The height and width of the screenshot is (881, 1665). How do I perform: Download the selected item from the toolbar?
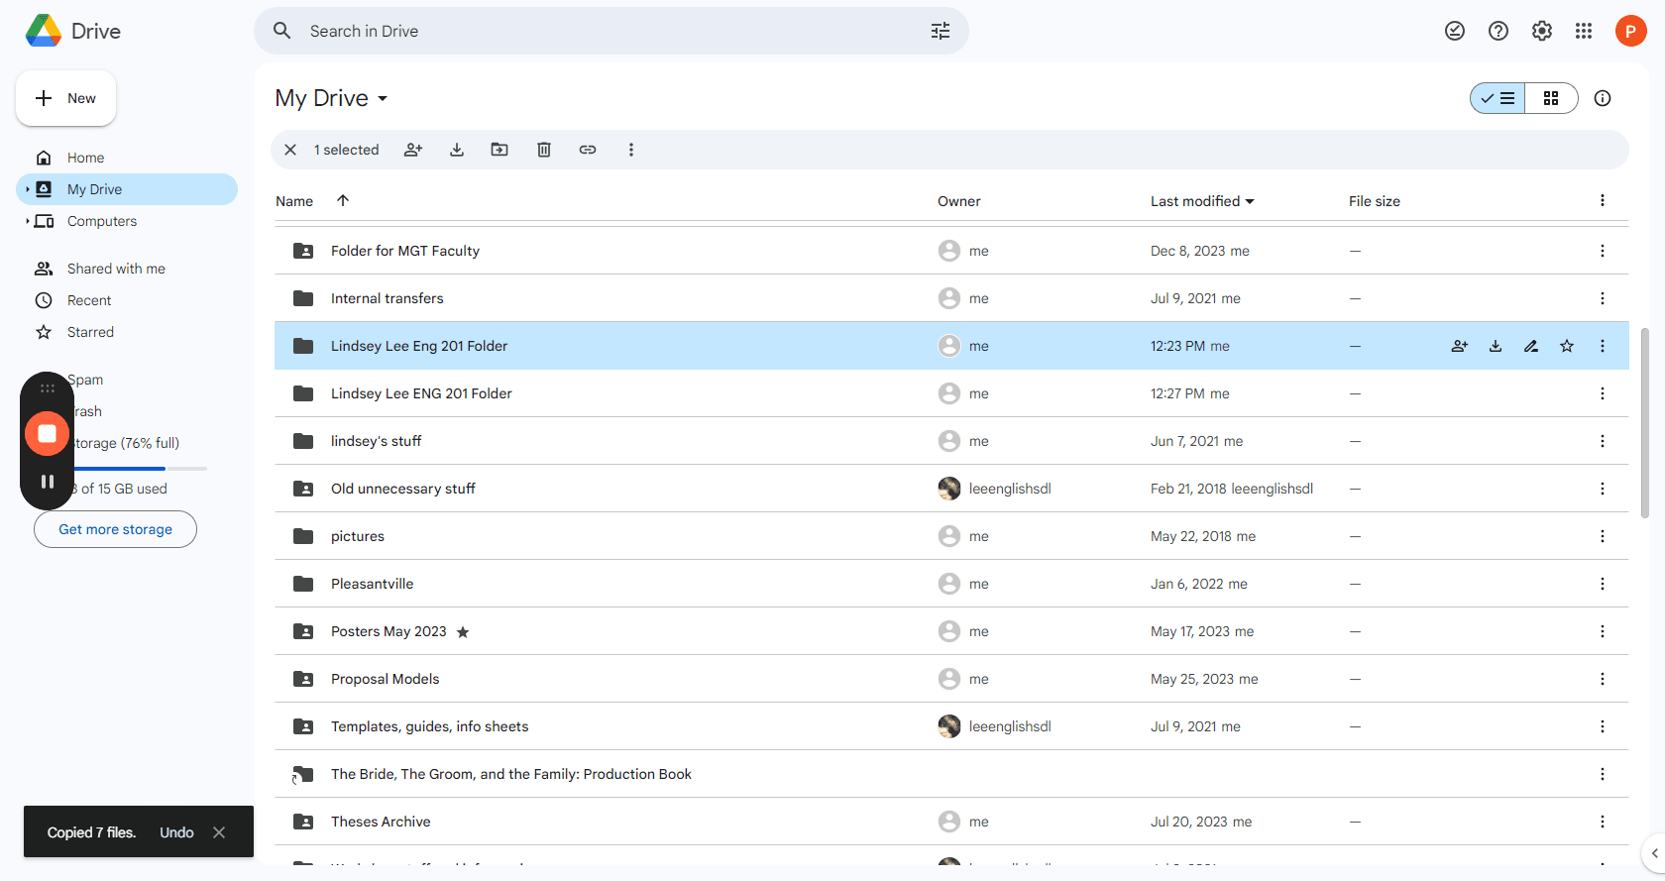coord(457,150)
